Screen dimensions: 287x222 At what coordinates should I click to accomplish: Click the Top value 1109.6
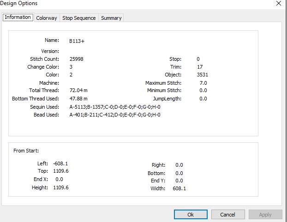point(61,171)
